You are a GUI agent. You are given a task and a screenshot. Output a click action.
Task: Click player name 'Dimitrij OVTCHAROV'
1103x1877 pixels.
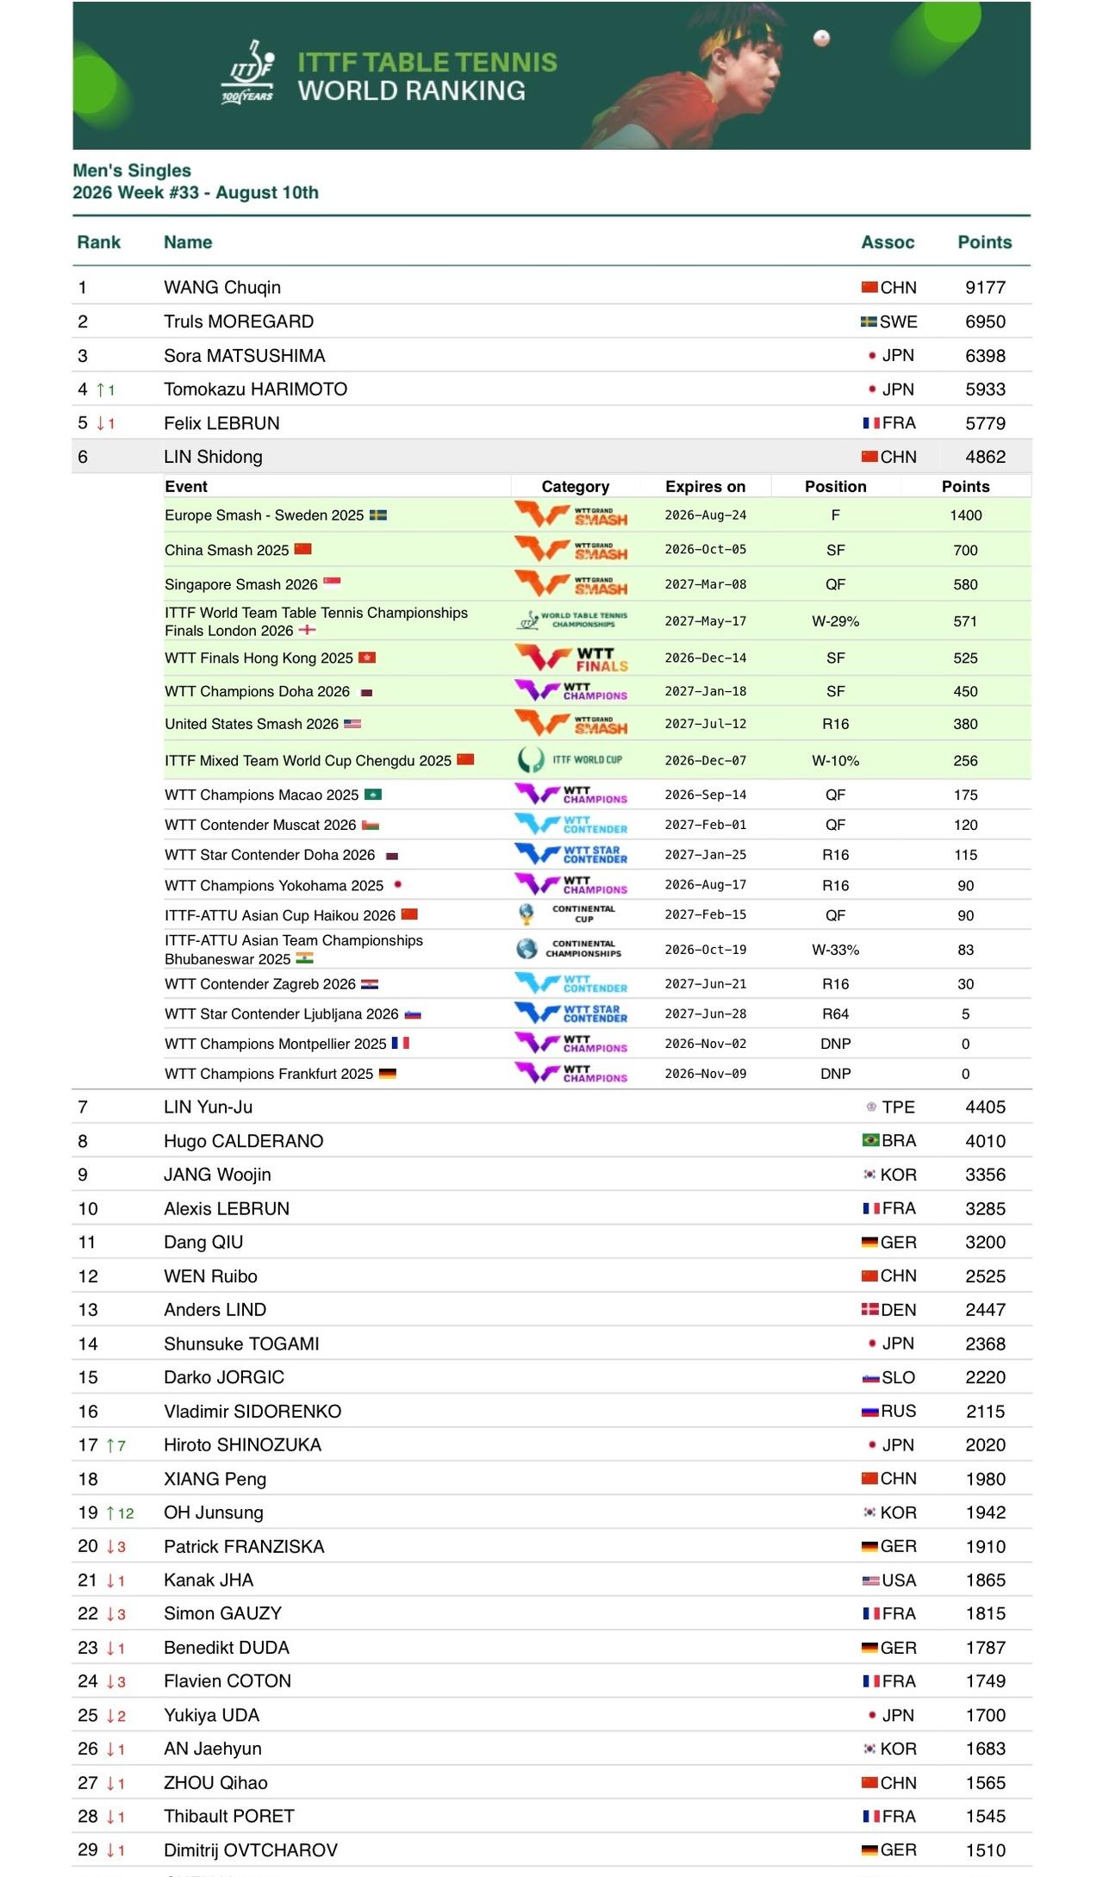(251, 1849)
